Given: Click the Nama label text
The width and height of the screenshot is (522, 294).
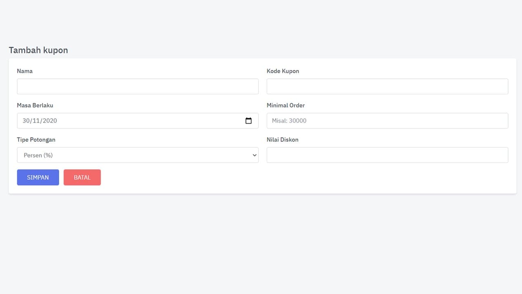Looking at the screenshot, I should pyautogui.click(x=24, y=71).
